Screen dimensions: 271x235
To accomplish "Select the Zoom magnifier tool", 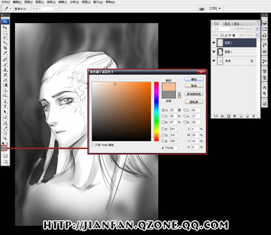I will 5,139.
